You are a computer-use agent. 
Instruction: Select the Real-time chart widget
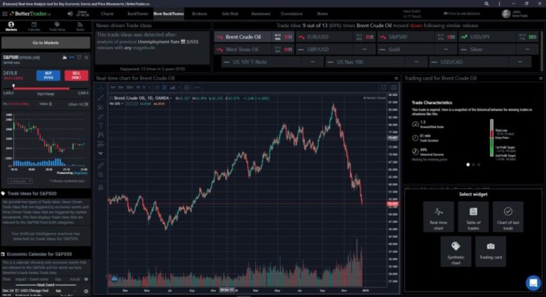439,217
